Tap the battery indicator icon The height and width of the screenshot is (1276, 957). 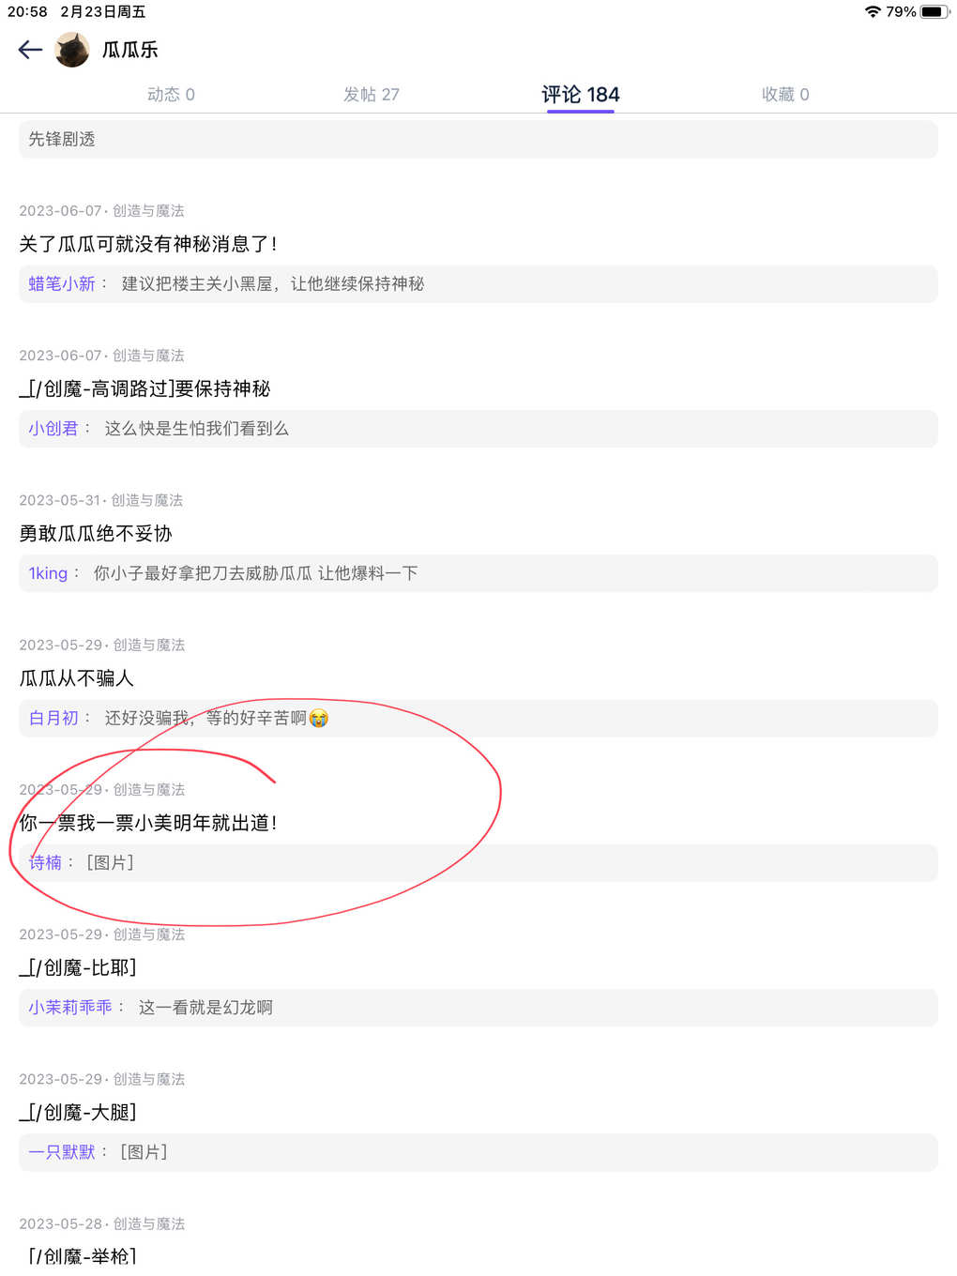click(x=934, y=11)
